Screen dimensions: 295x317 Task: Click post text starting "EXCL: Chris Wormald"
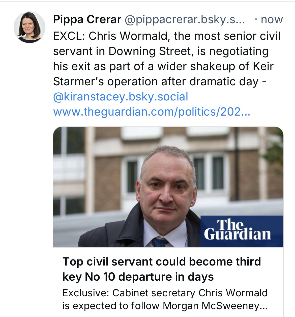tap(166, 36)
